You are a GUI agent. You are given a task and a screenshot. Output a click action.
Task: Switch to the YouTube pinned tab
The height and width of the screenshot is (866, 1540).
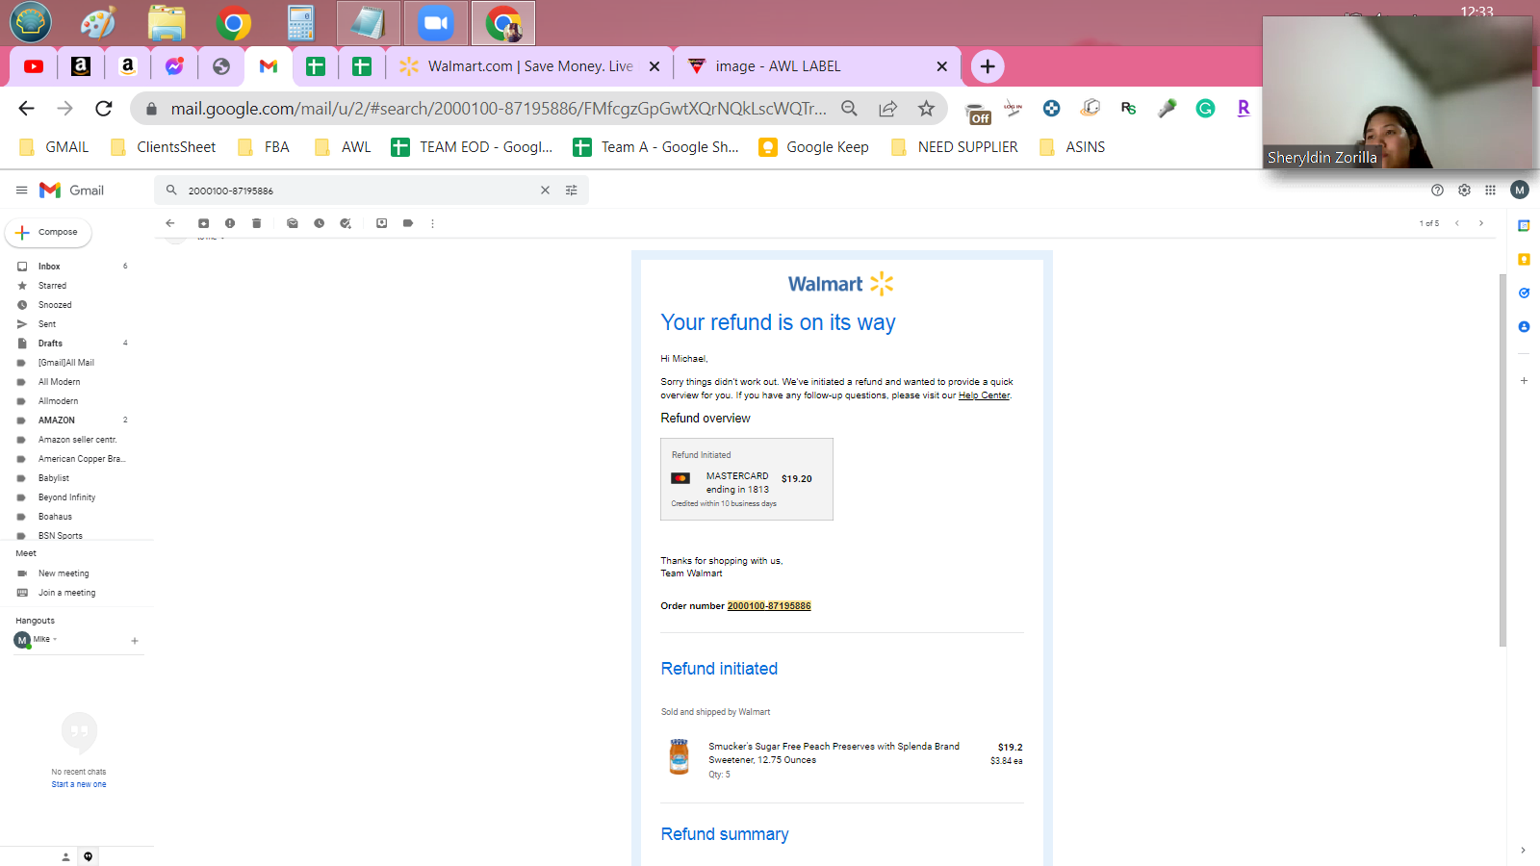coord(34,66)
